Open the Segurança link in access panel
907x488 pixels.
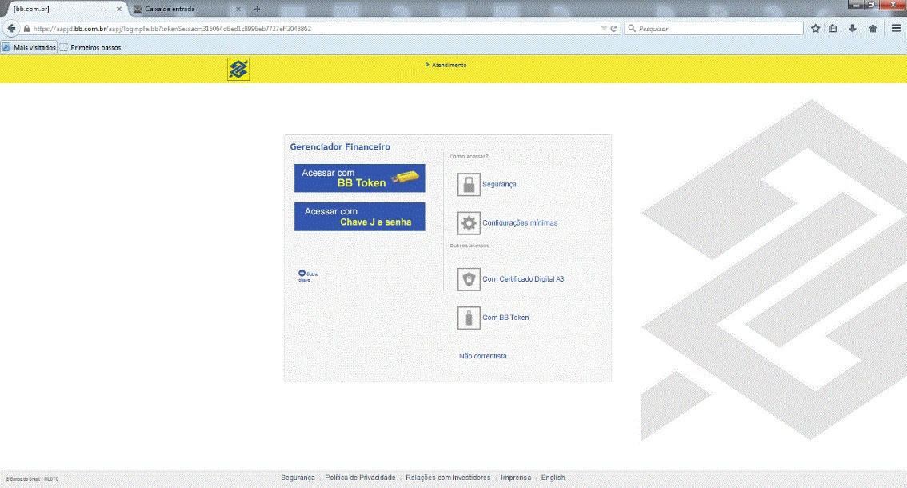[x=499, y=184]
